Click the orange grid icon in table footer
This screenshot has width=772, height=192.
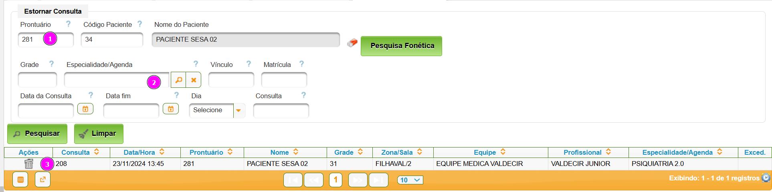20,180
